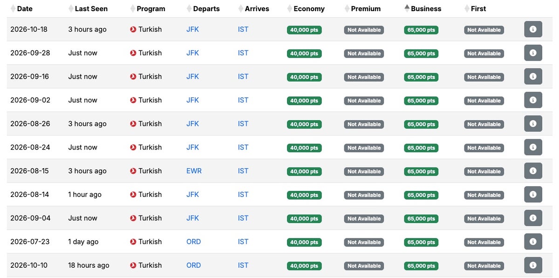Sort by Last Seen column header
Viewport: 559px width, 278px height.
(91, 8)
